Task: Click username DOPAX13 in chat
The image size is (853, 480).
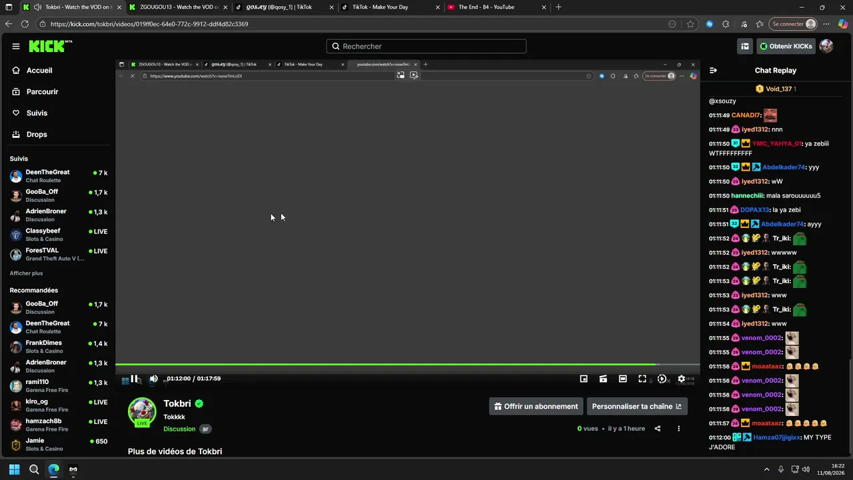Action: coord(755,210)
